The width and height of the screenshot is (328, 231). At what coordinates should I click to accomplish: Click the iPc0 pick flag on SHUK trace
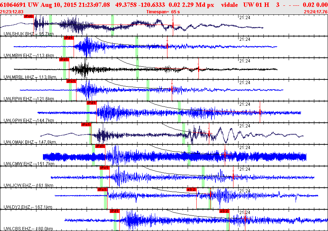click(29, 16)
